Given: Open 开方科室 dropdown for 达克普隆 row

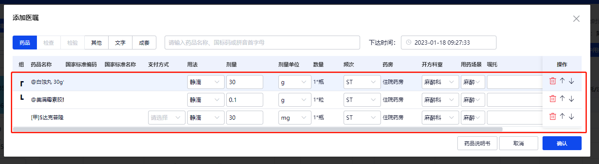Looking at the screenshot, I should tap(440, 118).
